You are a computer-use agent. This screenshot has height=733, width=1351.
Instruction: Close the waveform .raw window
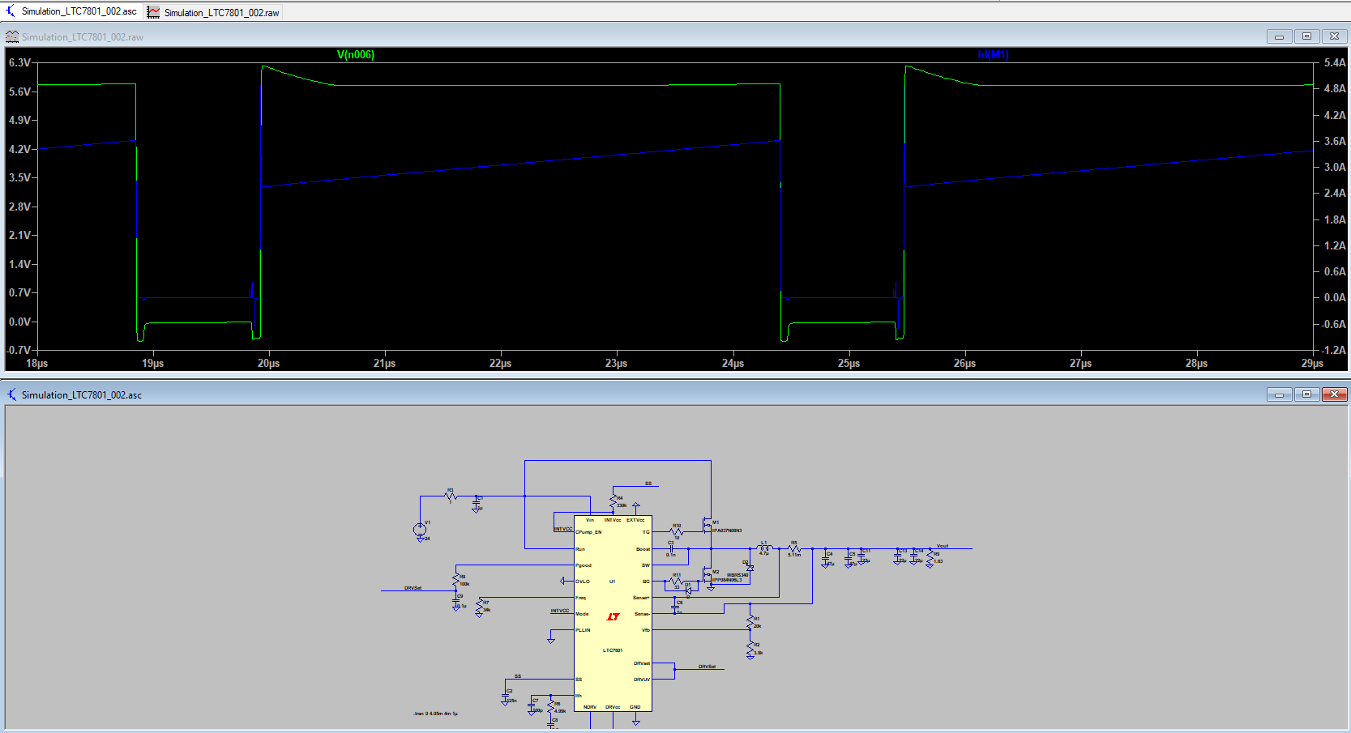pos(1334,36)
